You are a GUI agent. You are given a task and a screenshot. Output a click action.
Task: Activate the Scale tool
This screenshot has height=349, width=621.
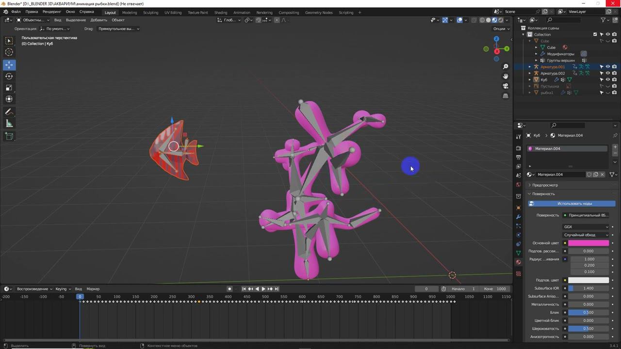point(9,88)
